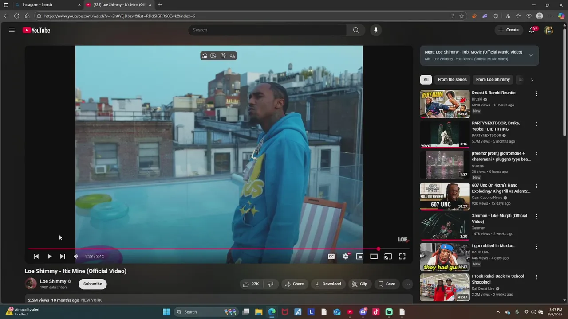
Task: Open the Create button menu
Action: pos(508,30)
